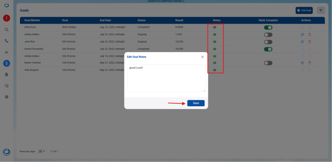
Task: Click the red alert icon in sidebar
Action: tap(7, 18)
